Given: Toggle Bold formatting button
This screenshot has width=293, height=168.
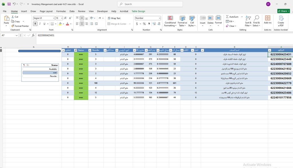Looking at the screenshot, I should tap(35, 24).
